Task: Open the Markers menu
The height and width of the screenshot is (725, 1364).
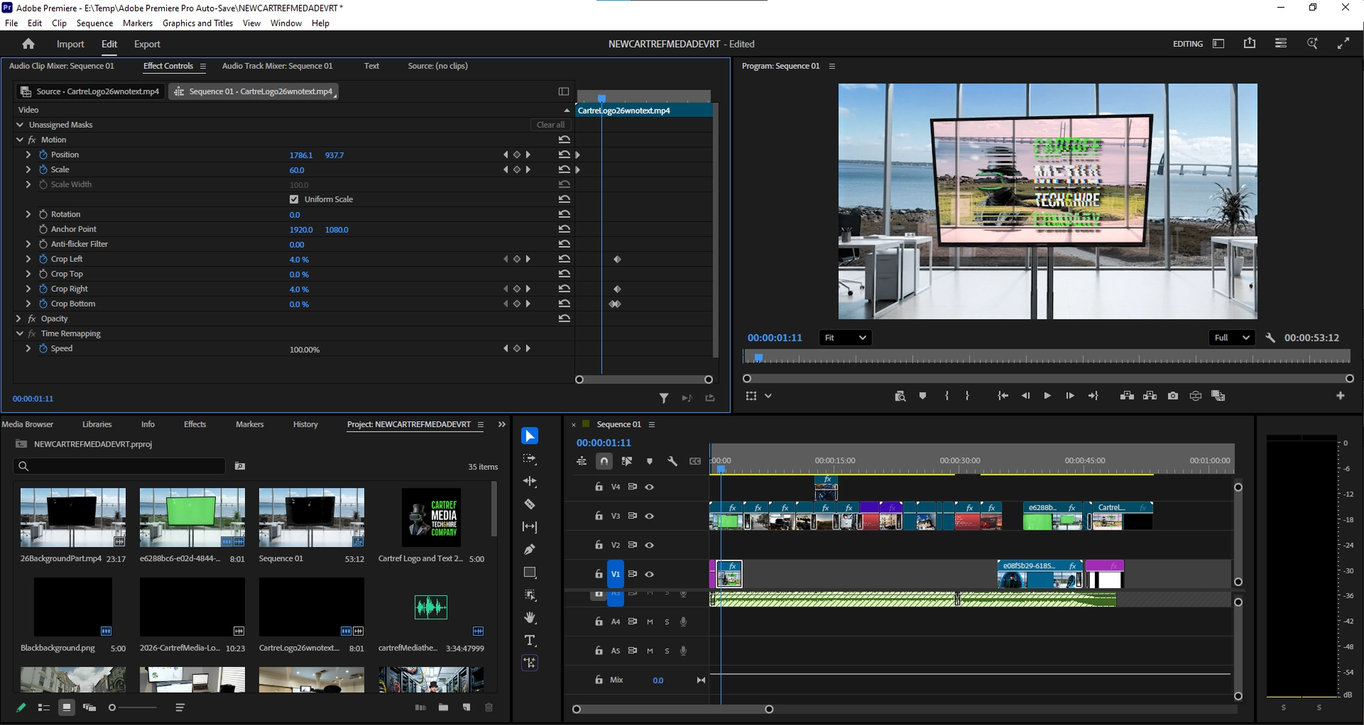Action: [x=138, y=23]
